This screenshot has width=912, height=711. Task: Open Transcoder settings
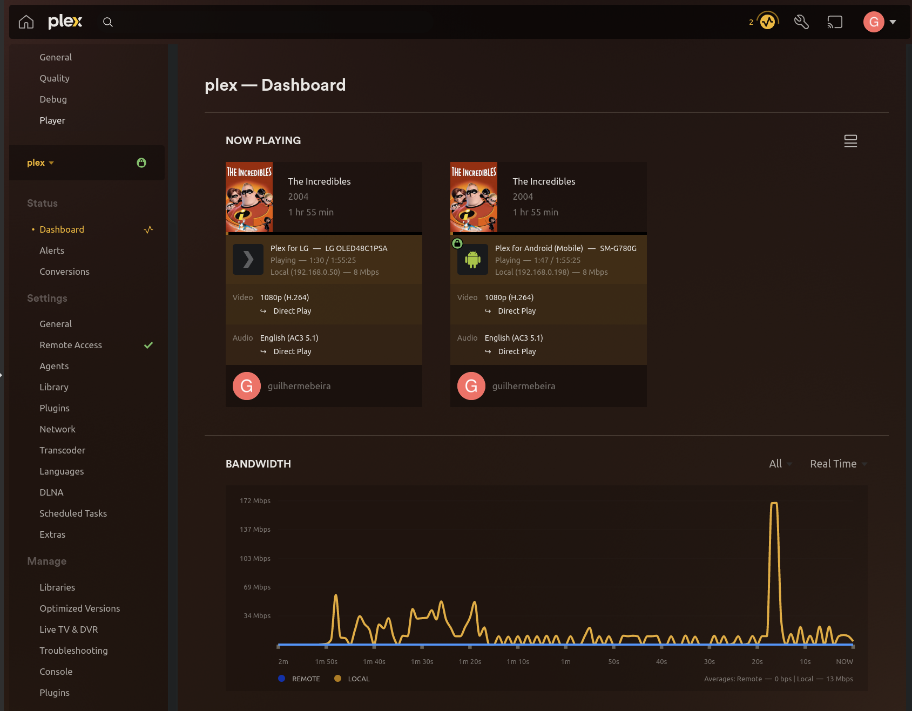pos(62,450)
